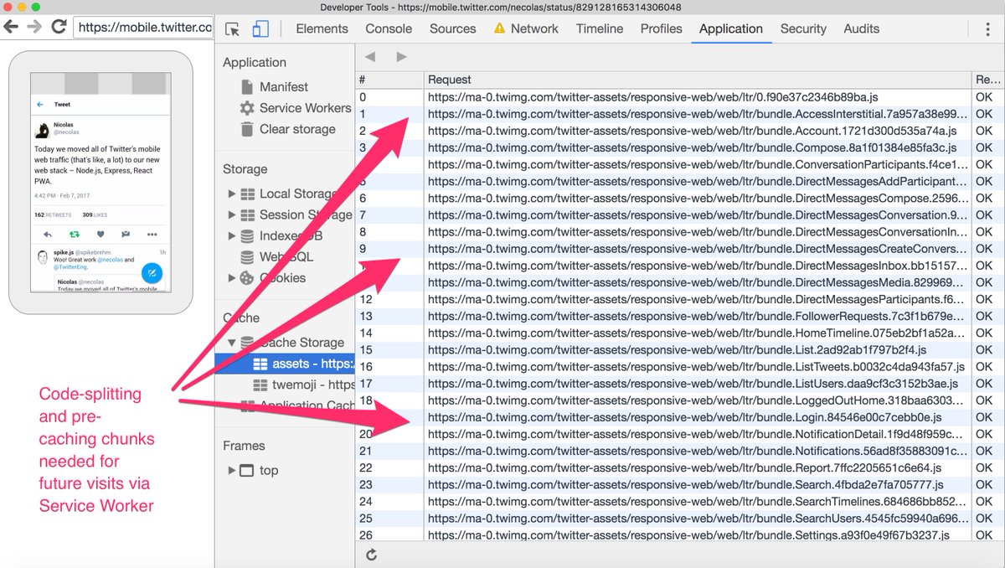Switch to the Console tab

(x=389, y=28)
